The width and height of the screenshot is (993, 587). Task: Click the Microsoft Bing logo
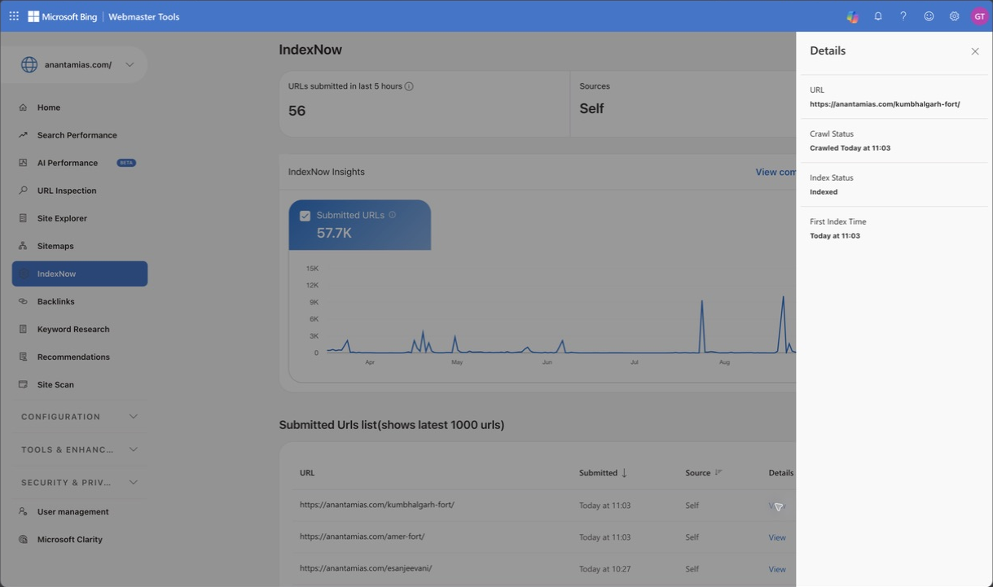point(63,16)
